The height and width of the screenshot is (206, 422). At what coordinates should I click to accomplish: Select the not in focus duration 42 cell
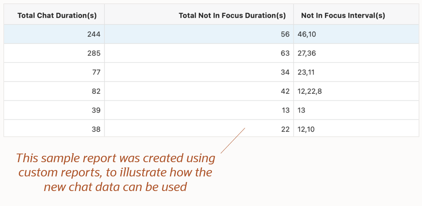tap(285, 91)
